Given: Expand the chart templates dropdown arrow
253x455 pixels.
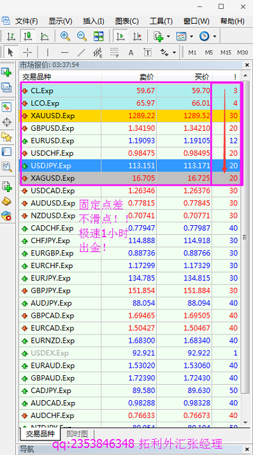Looking at the screenshot, I should pos(191,36).
